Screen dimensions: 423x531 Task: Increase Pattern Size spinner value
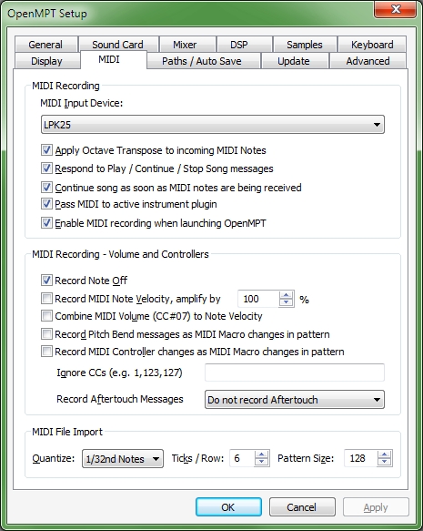click(384, 454)
